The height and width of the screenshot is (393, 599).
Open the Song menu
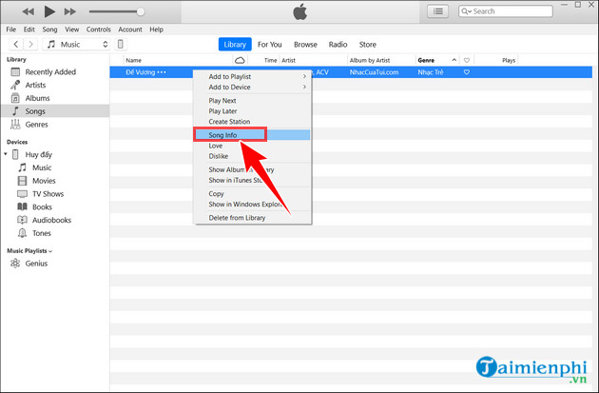point(49,29)
